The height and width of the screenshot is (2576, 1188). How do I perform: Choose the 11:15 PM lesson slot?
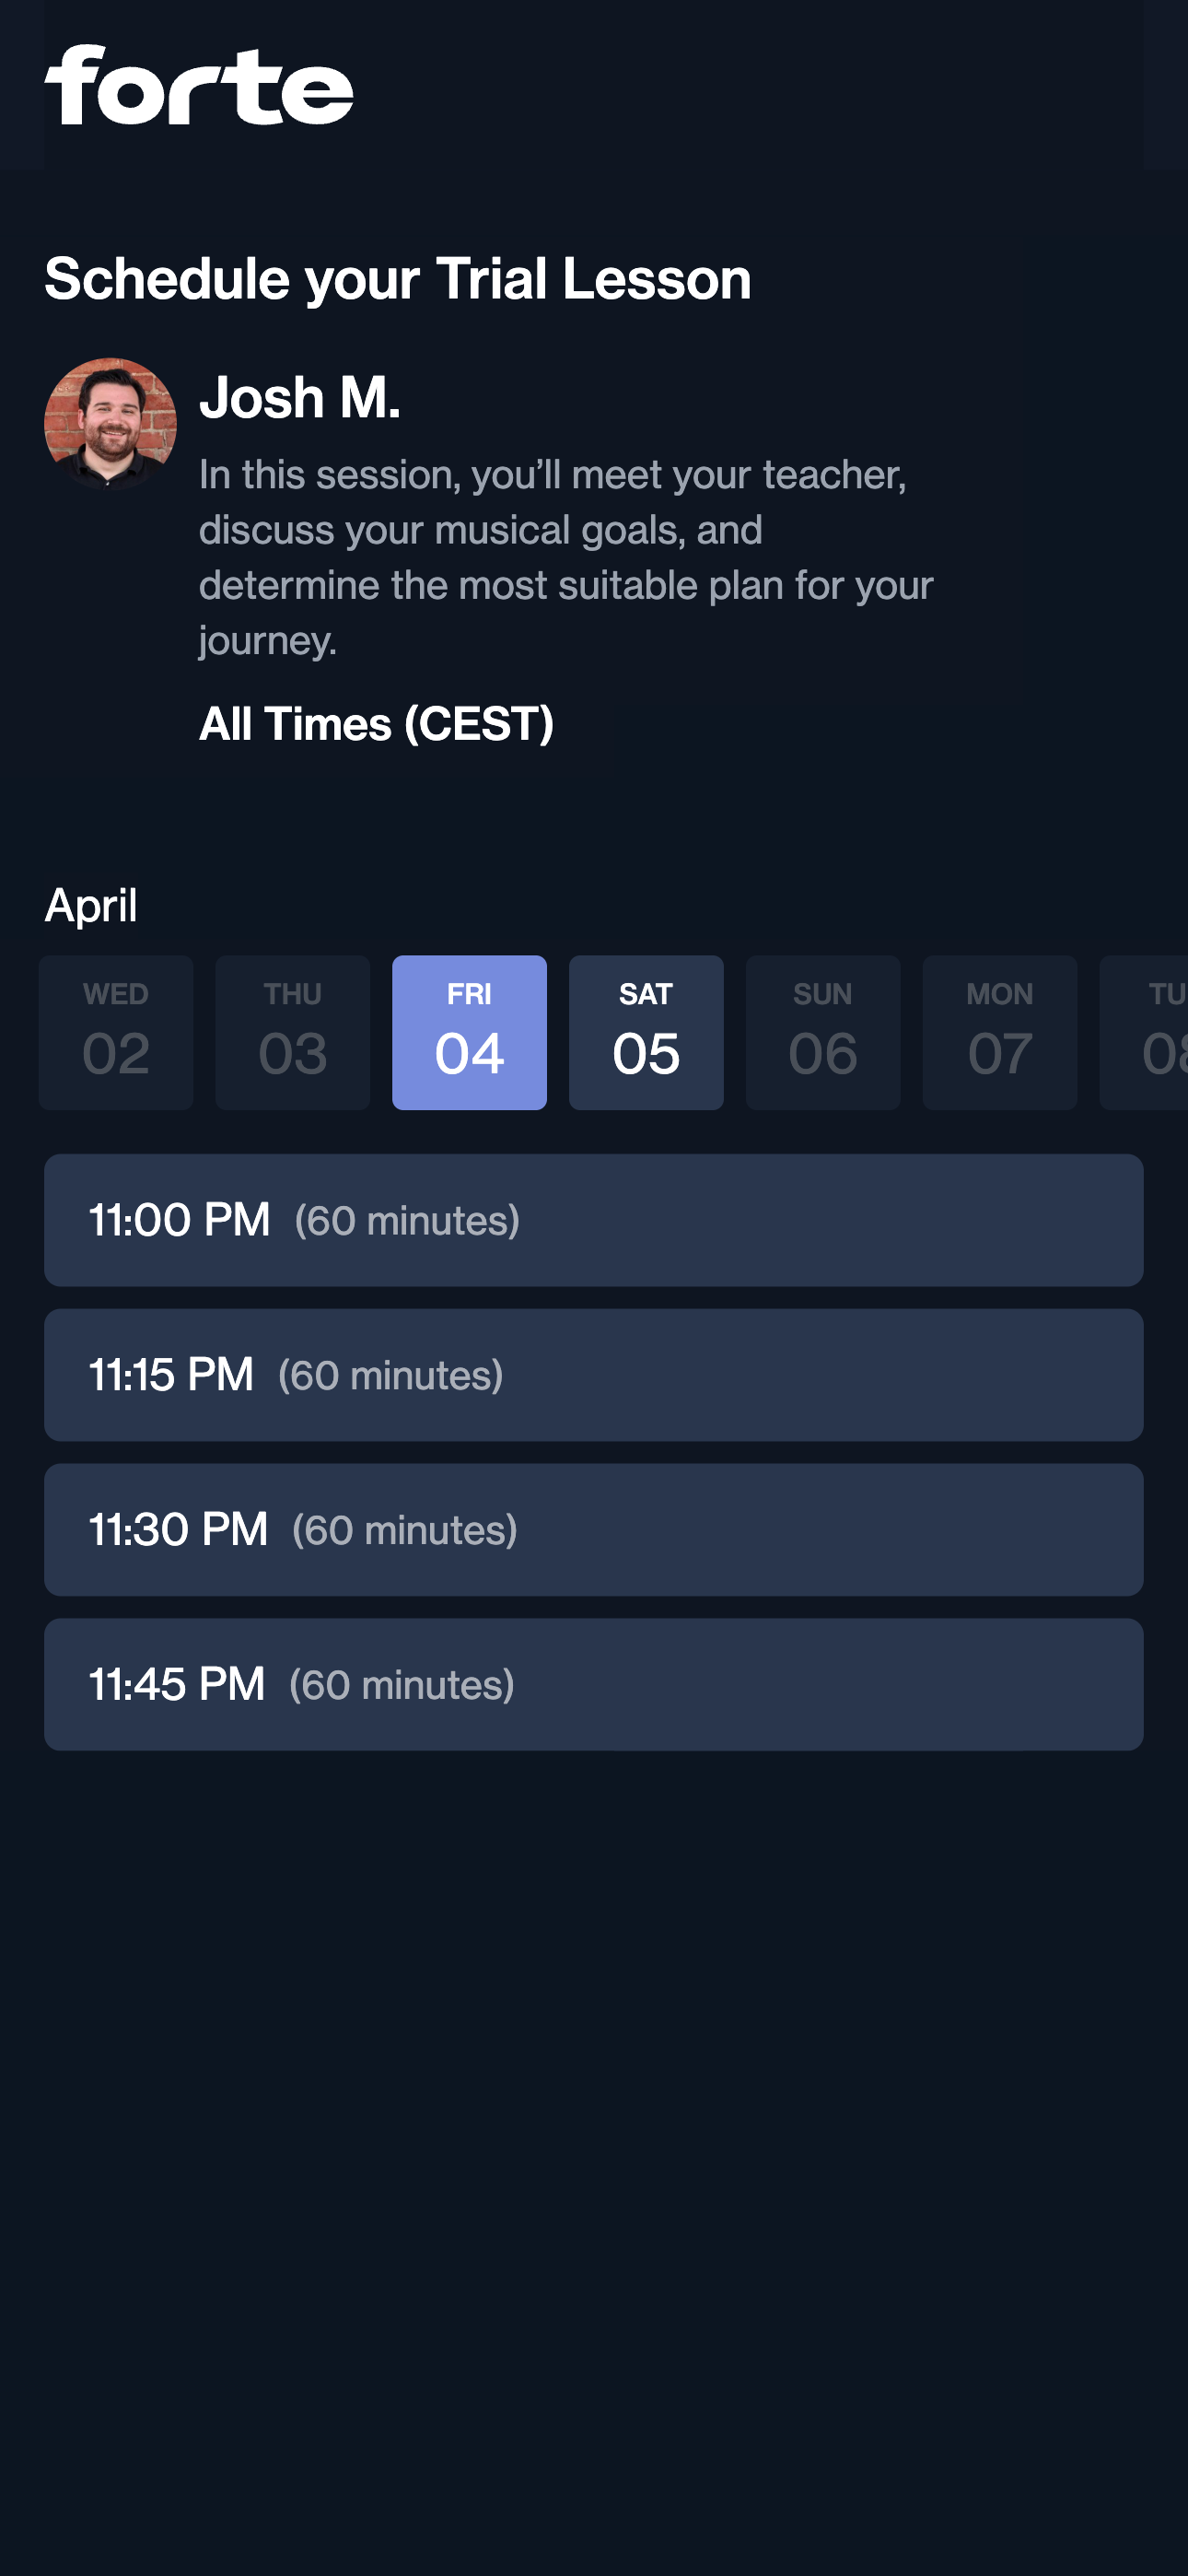(593, 1375)
